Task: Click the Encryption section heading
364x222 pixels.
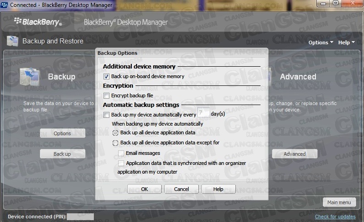Action: point(118,86)
